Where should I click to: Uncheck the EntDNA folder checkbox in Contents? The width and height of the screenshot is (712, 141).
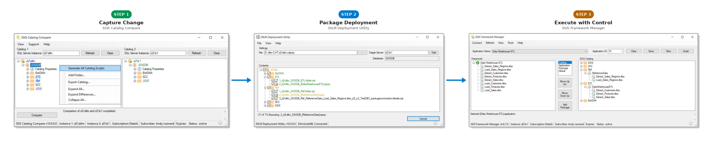coord(269,73)
